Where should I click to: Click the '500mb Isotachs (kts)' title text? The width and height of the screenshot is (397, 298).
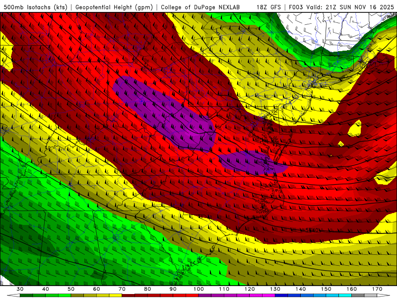(36, 7)
